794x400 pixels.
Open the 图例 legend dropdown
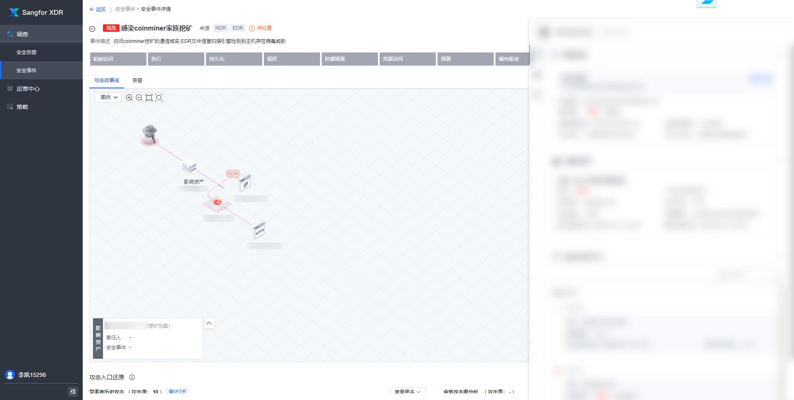pyautogui.click(x=108, y=97)
